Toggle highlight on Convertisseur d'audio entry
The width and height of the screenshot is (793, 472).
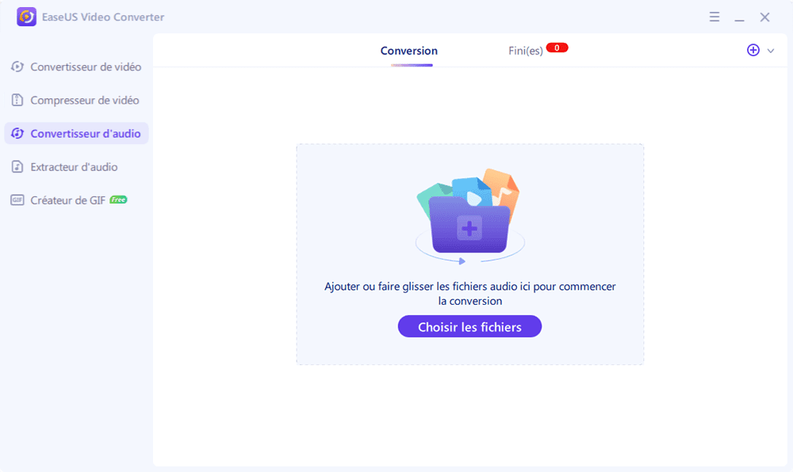tap(76, 133)
